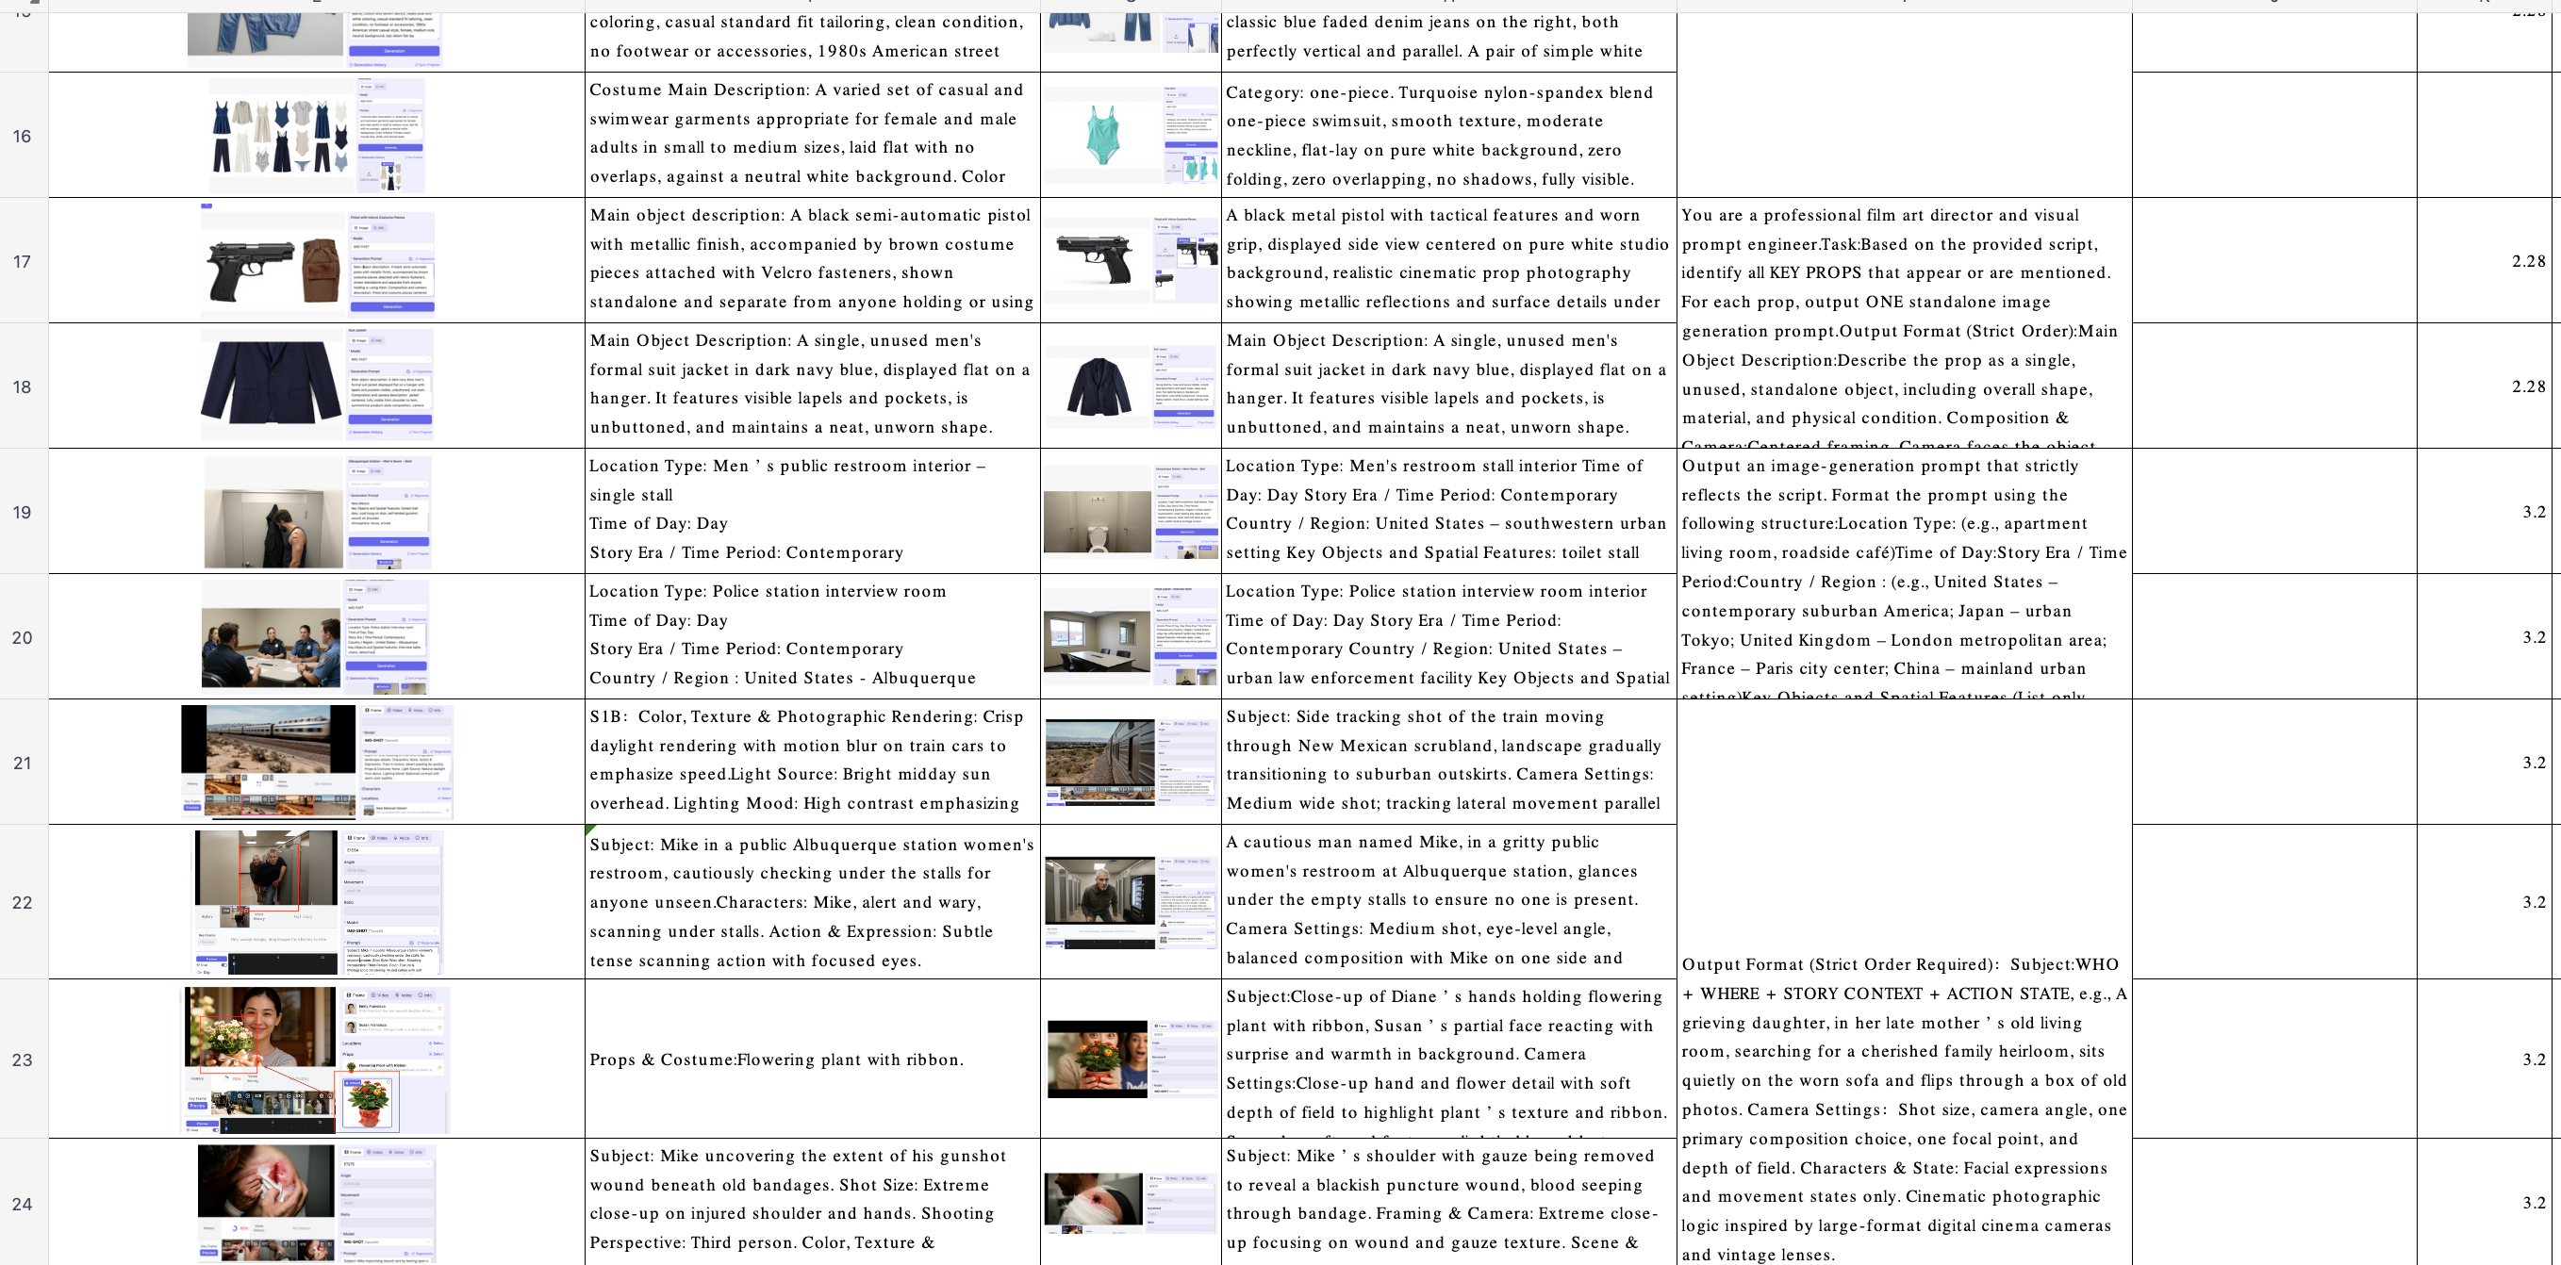Open the silver train in desert screenshot

[316, 763]
